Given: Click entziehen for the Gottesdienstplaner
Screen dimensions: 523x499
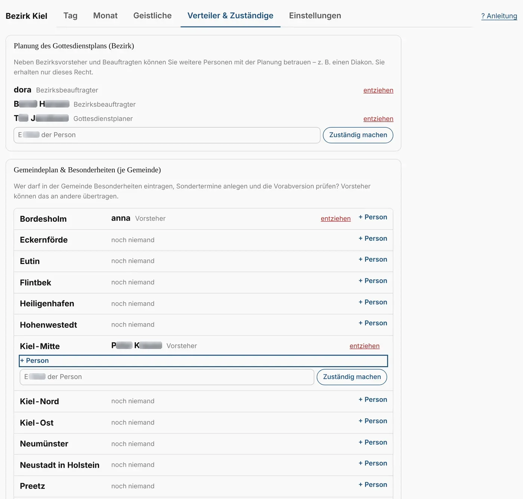Looking at the screenshot, I should tap(378, 119).
